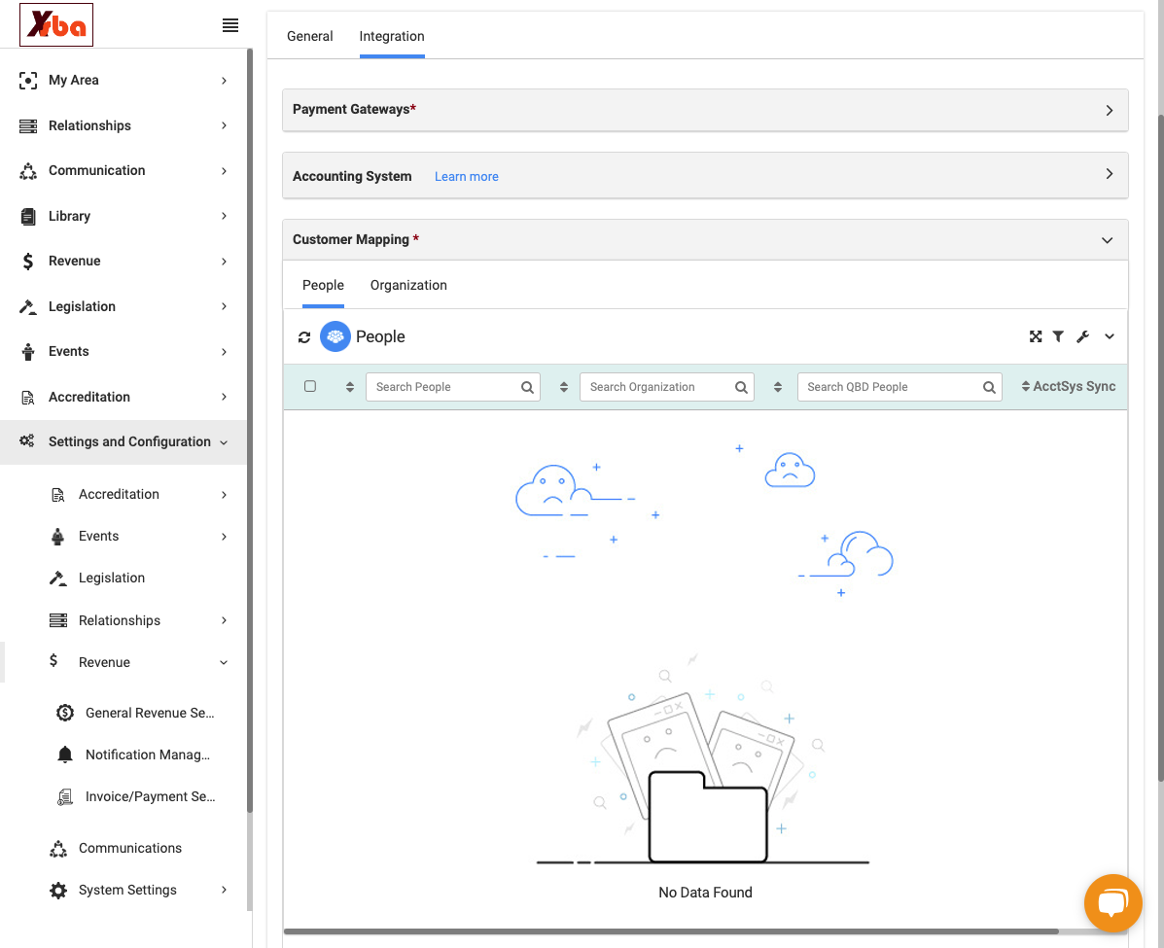Open the People grid filter

point(1058,337)
